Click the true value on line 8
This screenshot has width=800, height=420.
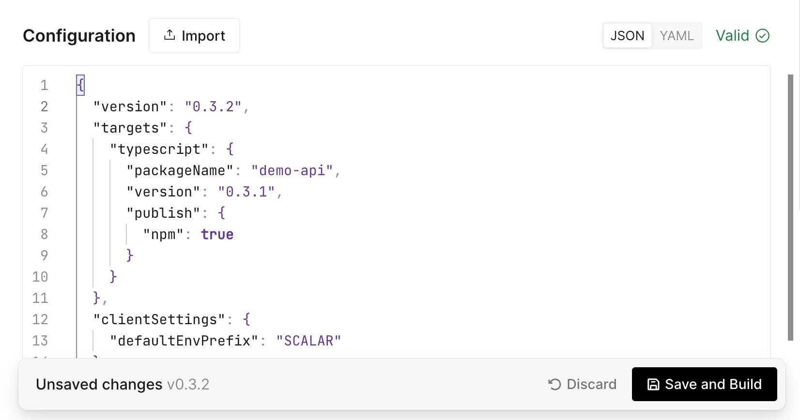point(217,234)
